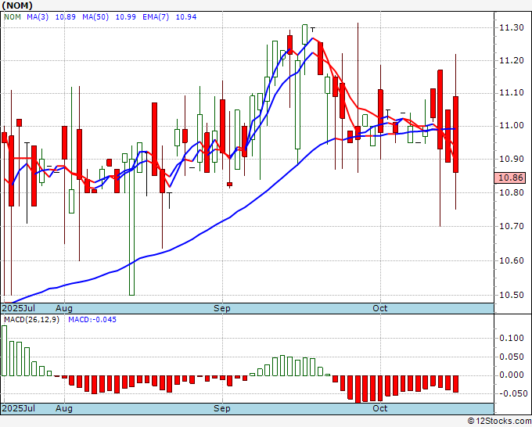Click the 10.80 price axis label
Viewport: 532px width, 427px height.
tap(512, 192)
